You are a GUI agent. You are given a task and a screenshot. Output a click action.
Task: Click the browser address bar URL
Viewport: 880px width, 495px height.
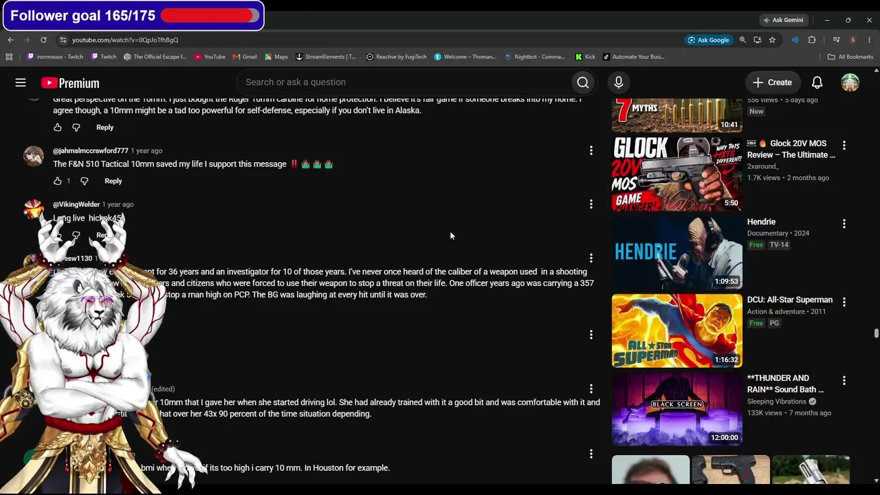point(125,40)
